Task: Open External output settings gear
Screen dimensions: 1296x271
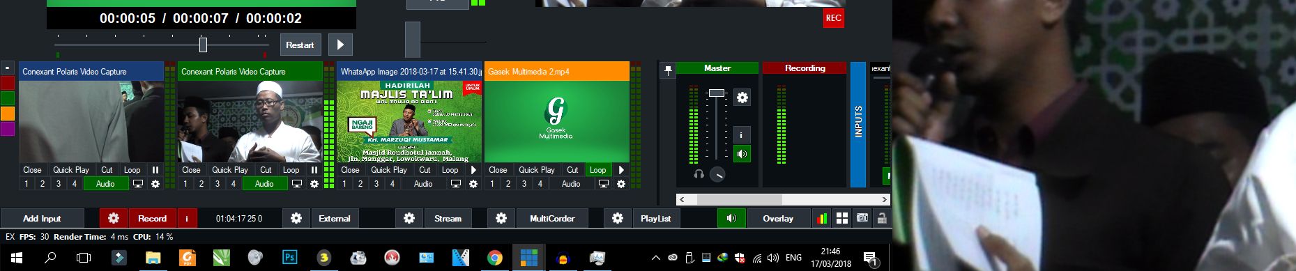Action: (x=296, y=218)
